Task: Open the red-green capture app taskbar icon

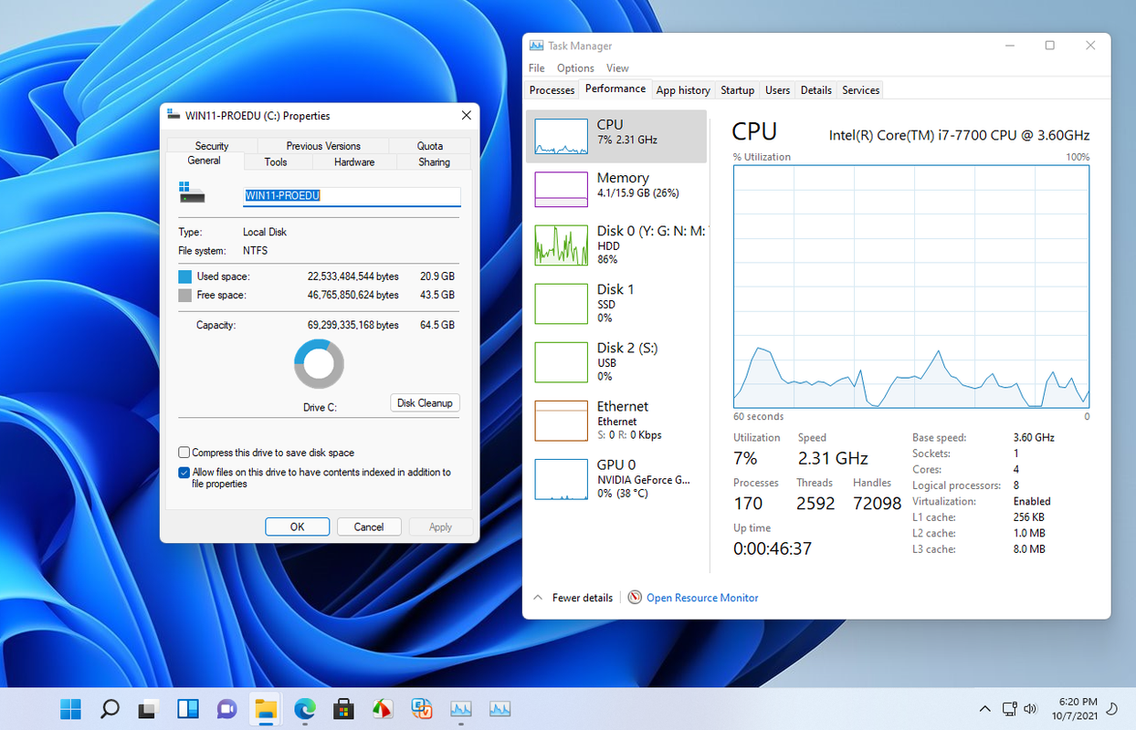Action: click(x=383, y=708)
